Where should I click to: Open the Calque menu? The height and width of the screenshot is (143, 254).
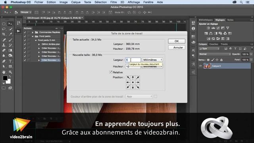click(x=76, y=2)
